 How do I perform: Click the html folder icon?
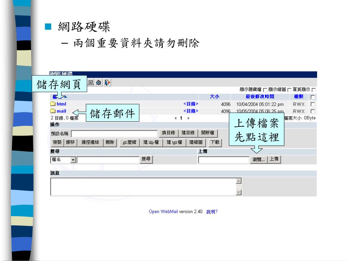point(53,104)
